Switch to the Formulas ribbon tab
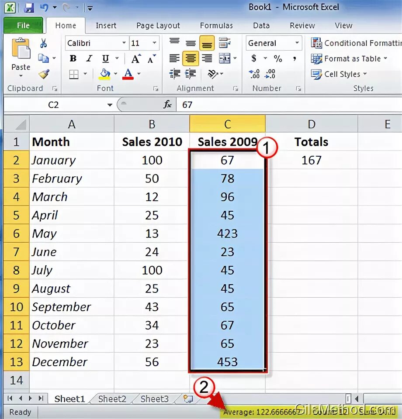The width and height of the screenshot is (402, 419). 216,25
